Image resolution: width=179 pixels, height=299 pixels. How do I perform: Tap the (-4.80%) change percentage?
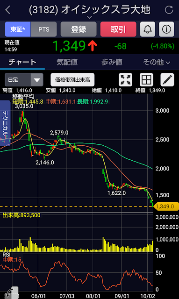pyautogui.click(x=163, y=46)
